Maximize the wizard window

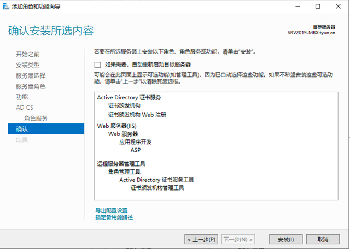318,7
